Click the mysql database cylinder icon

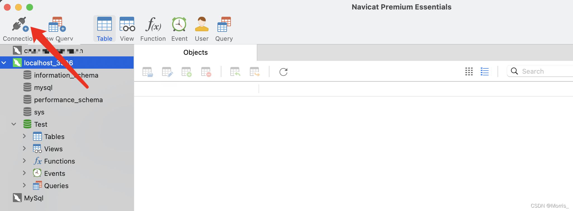27,87
